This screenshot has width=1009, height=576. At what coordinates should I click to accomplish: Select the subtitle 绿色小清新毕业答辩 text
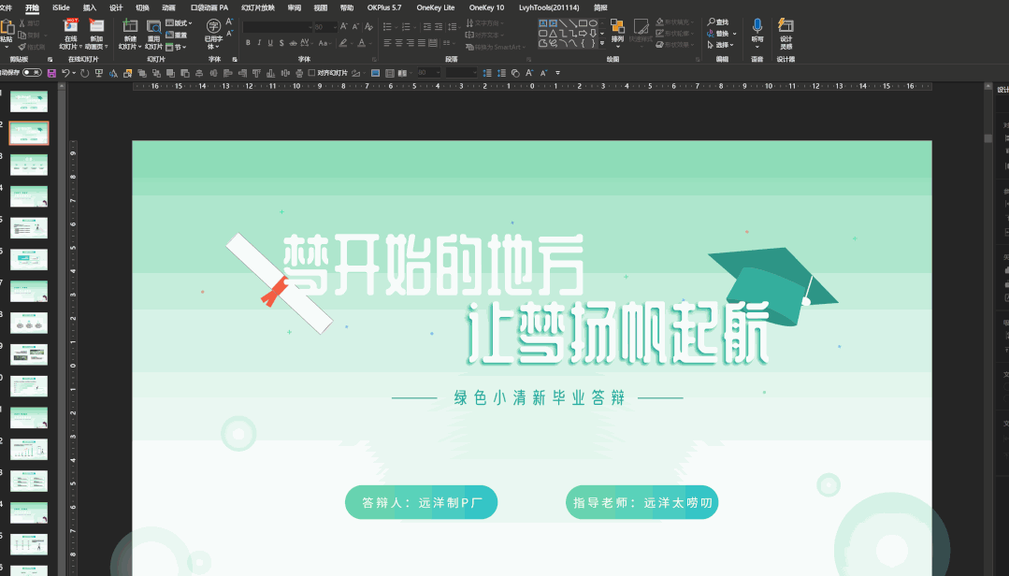point(540,397)
